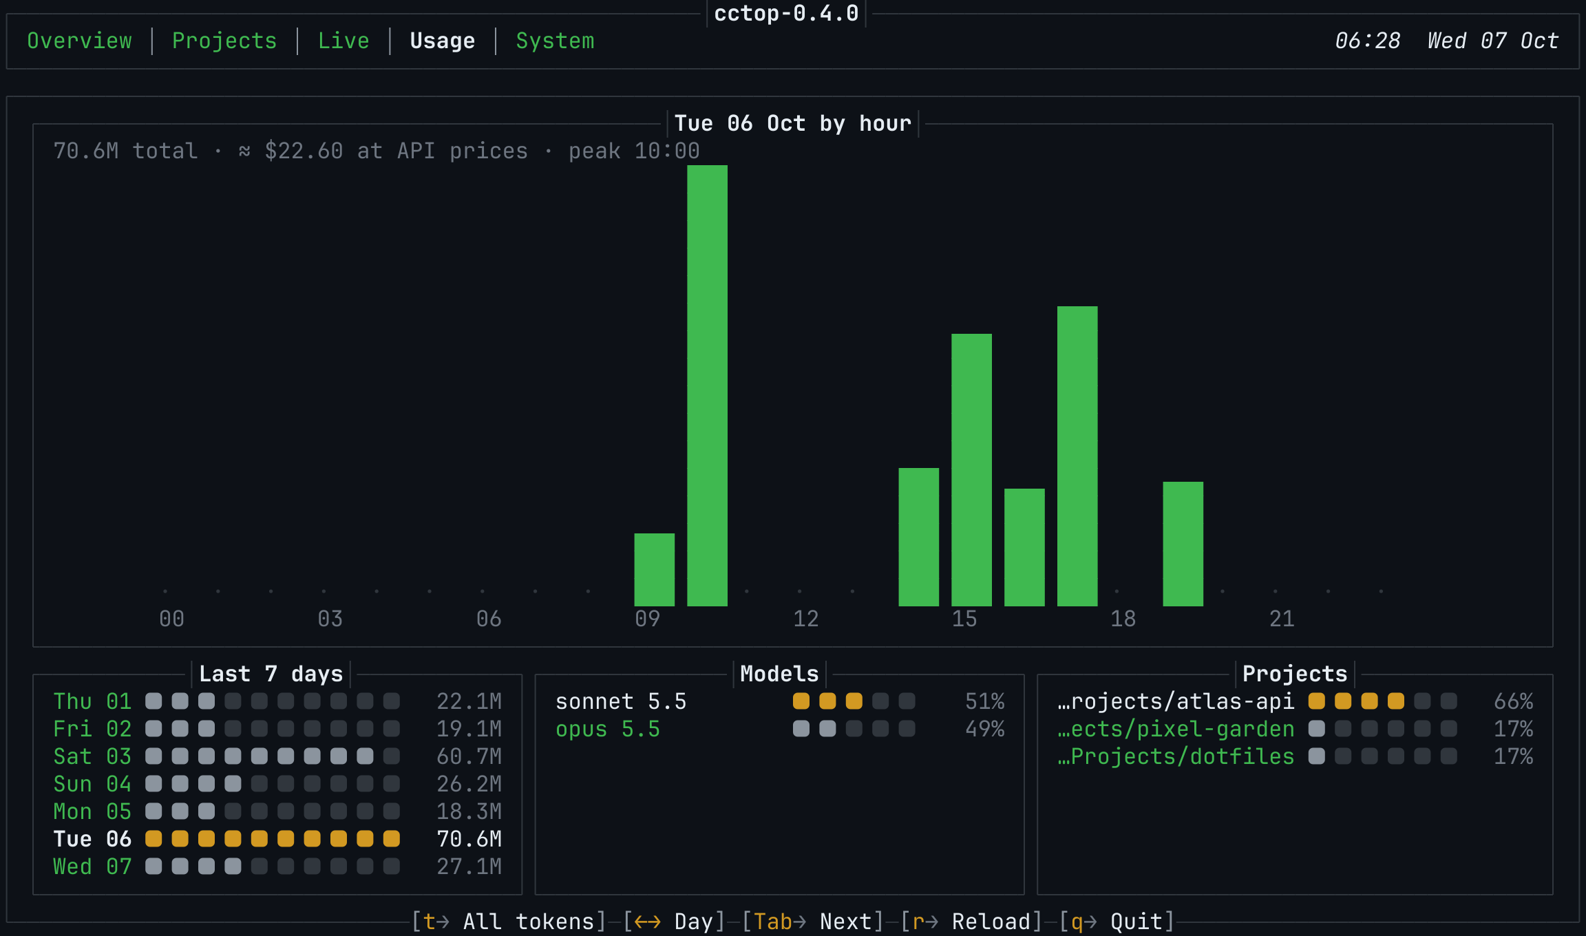
Task: Click the [t→ All tokens] shortcut
Action: coord(509,922)
